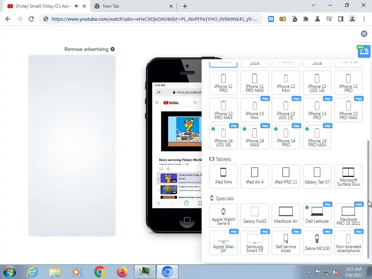372x279 pixels.
Task: Switch to the New Tab browser tab
Action: click(x=134, y=6)
